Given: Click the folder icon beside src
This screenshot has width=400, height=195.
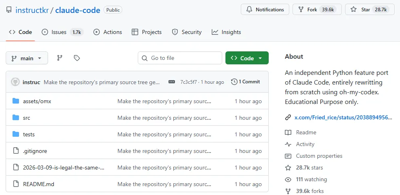Looking at the screenshot, I should [x=16, y=118].
